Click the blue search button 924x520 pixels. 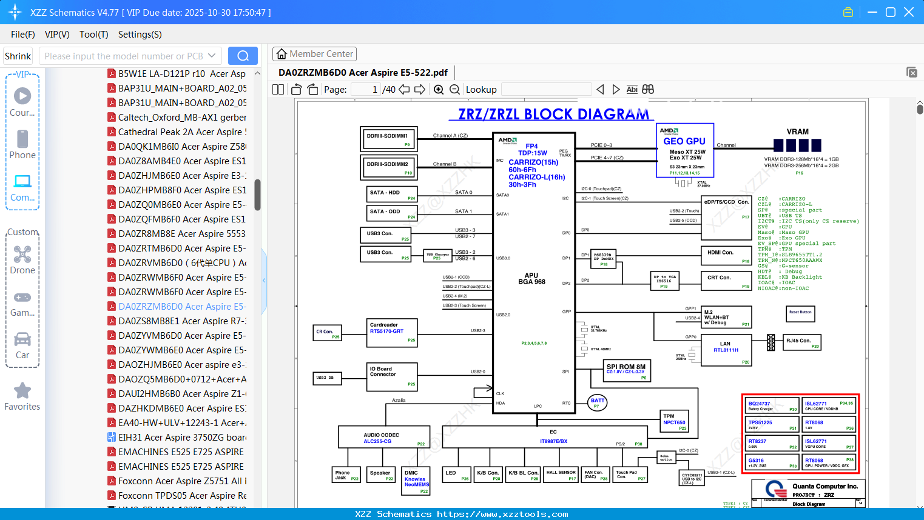click(x=243, y=56)
